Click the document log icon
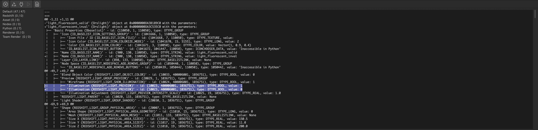Image resolution: width=538 pixels, height=130 pixels. coord(37,4)
